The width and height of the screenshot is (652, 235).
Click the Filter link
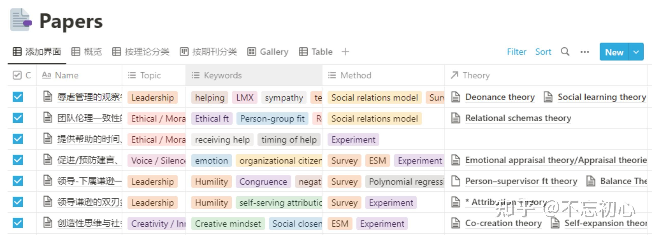click(x=516, y=52)
